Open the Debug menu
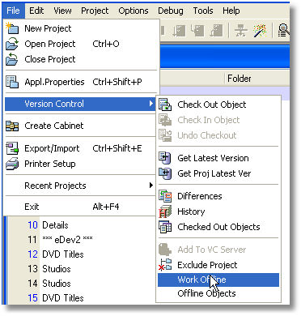Screen dimensions: 301x316 [171, 11]
